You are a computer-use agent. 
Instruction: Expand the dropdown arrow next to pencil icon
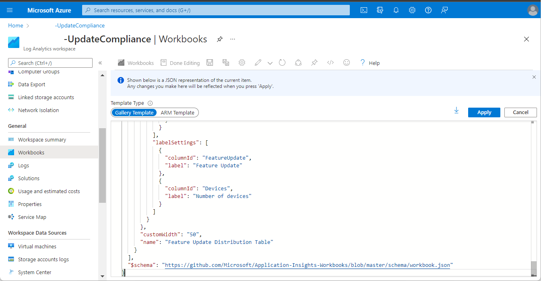click(270, 63)
